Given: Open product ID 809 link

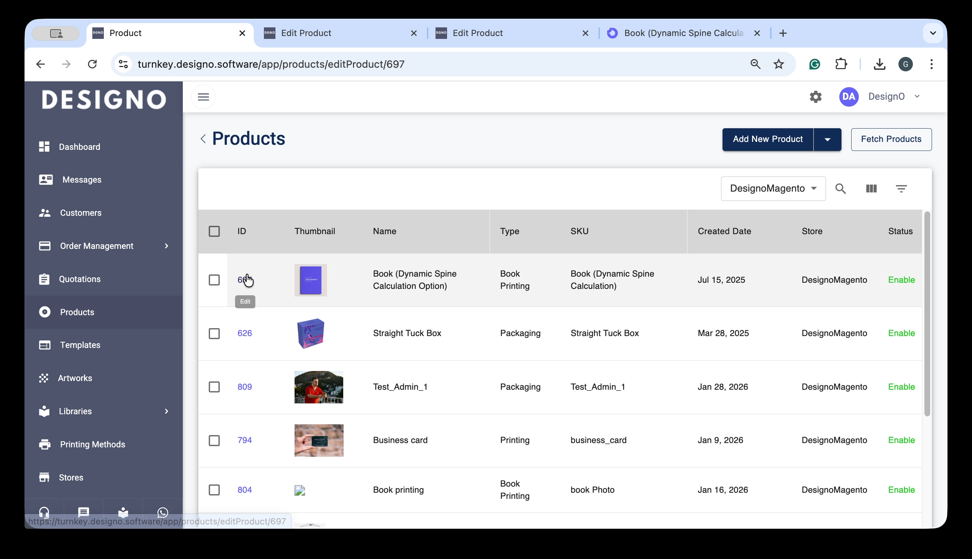Looking at the screenshot, I should pyautogui.click(x=244, y=386).
